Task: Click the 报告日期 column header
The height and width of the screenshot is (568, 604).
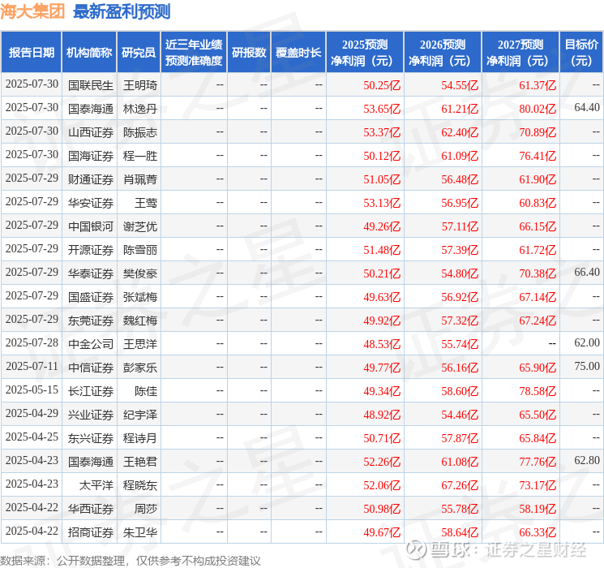Action: tap(31, 53)
